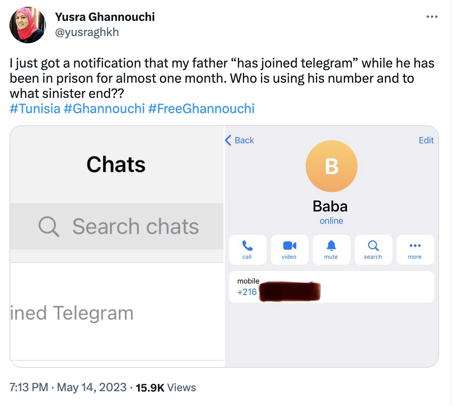
Task: Click the 15.9K Views count
Action: [x=166, y=387]
